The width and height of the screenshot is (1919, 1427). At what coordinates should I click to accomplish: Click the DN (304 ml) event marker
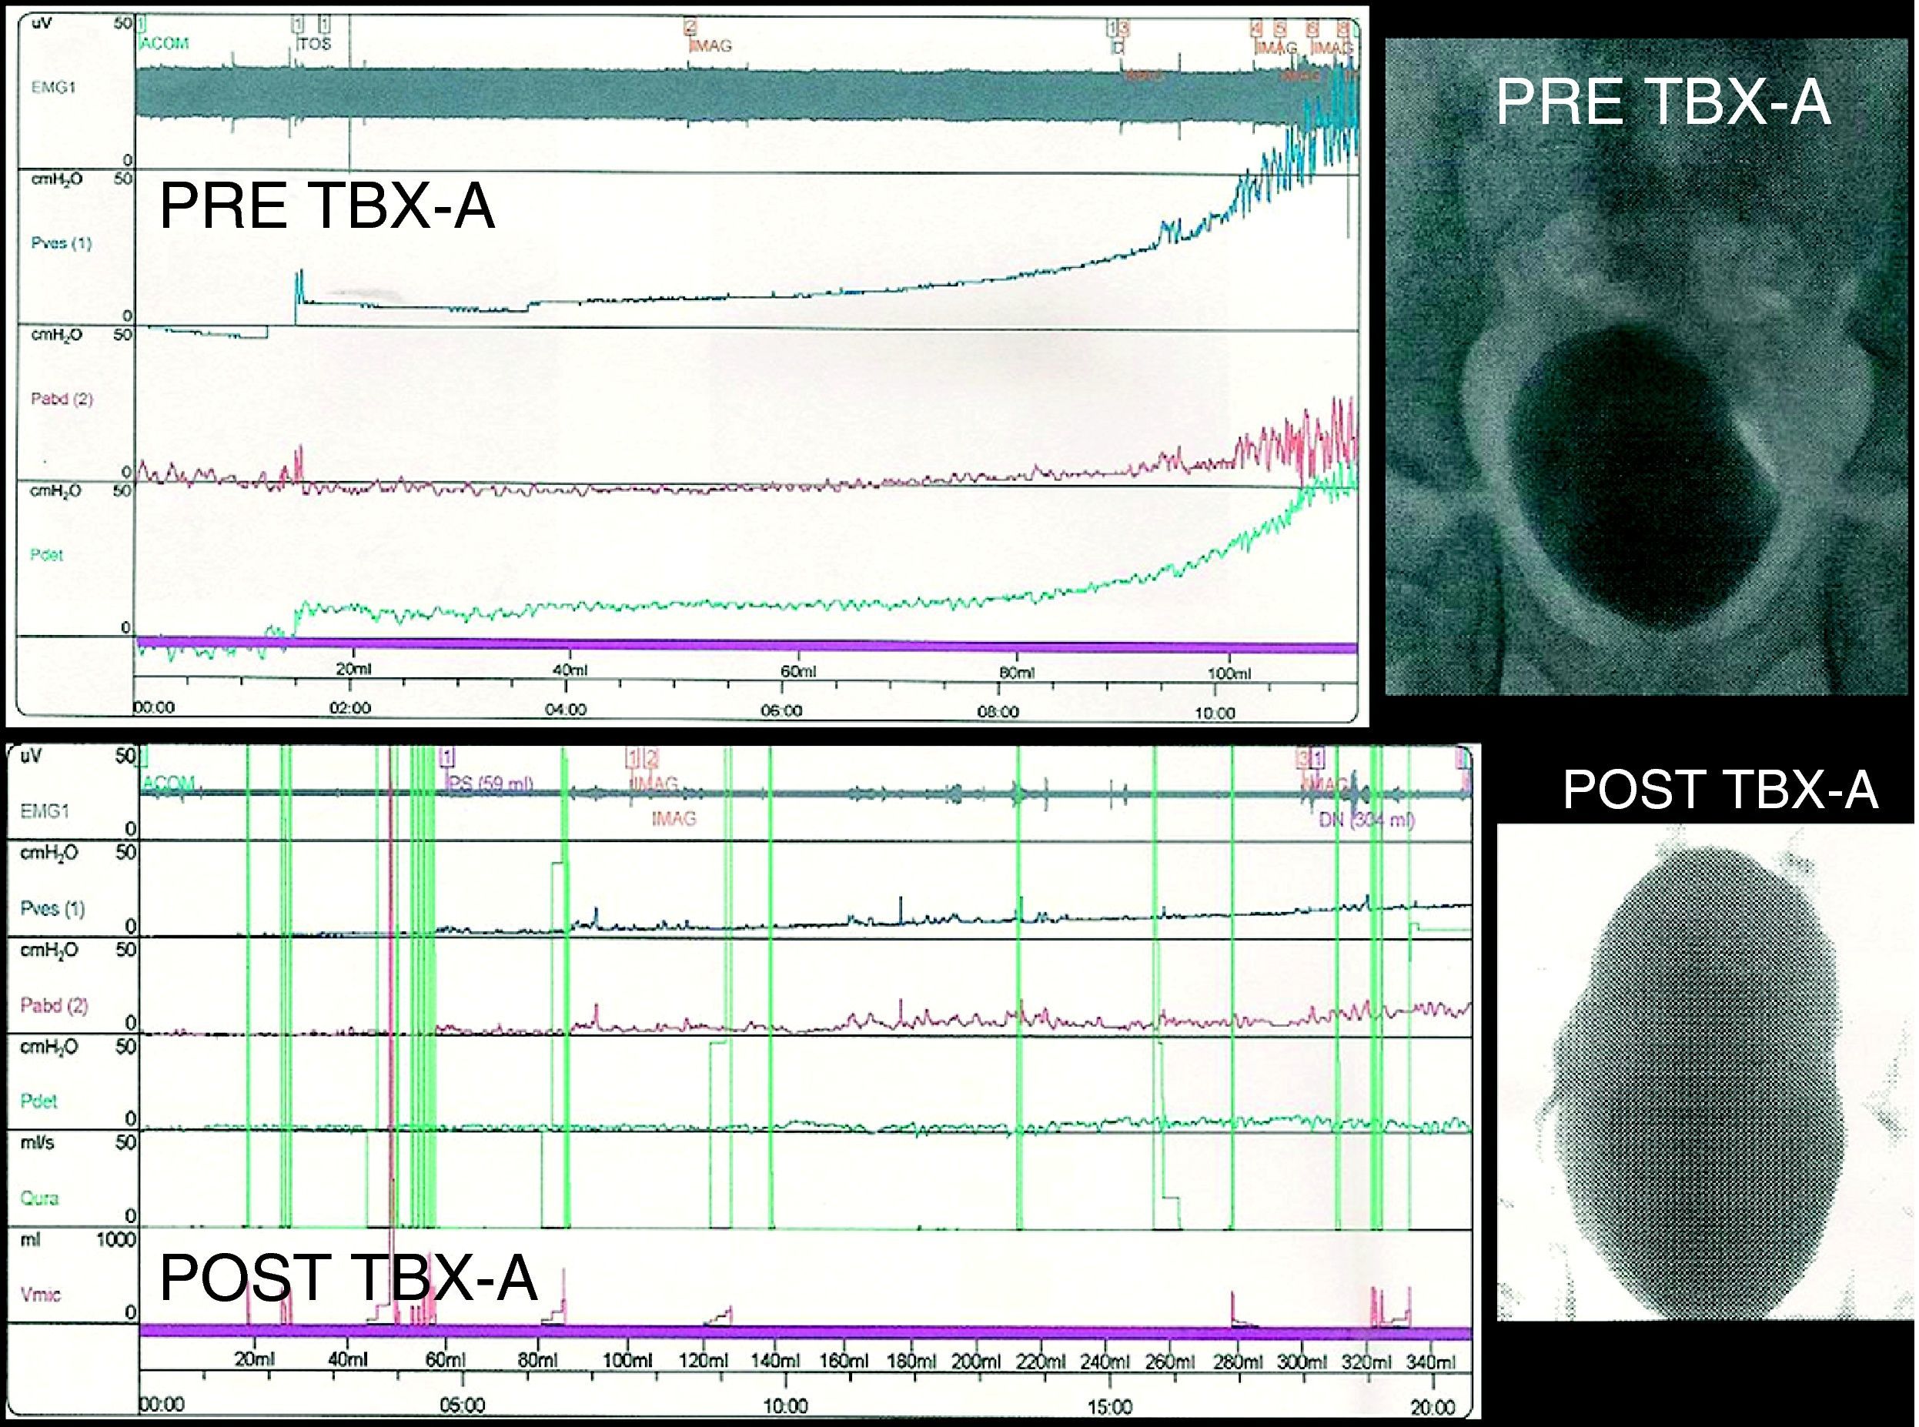click(1366, 820)
